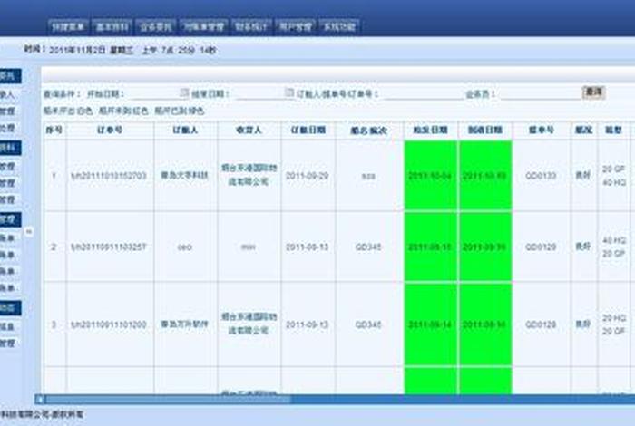This screenshot has height=426, width=635.
Task: Click the 订单号 column header
Action: (x=110, y=130)
